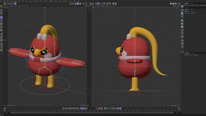Go to end of animation
The height and width of the screenshot is (116, 206).
click(78, 108)
